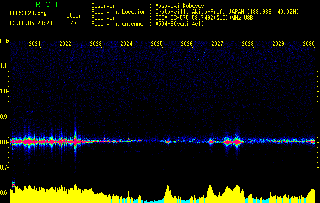320x203 pixels.
Task: Click the kHz axis unit label
Action: pos(5,41)
